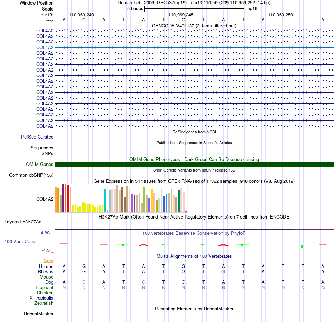Viewport: 334px width, 322px height.
Task: Click the cyan GTEx expression bar
Action: point(105,200)
